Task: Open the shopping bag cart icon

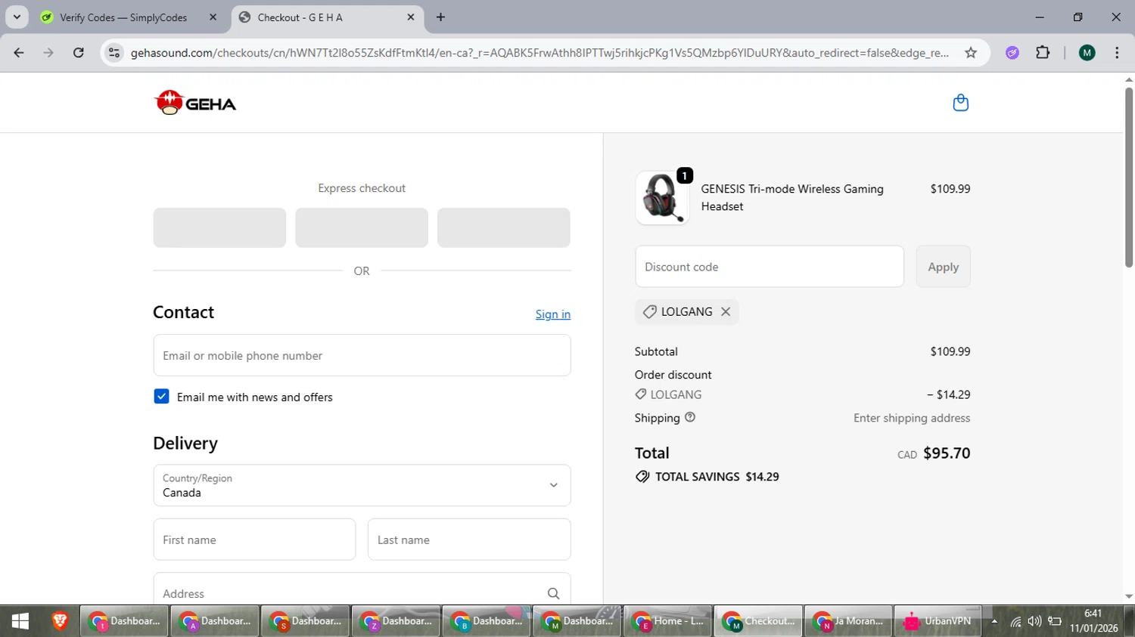Action: pos(960,103)
